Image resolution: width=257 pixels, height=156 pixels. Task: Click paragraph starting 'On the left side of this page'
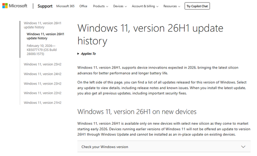click(x=162, y=88)
